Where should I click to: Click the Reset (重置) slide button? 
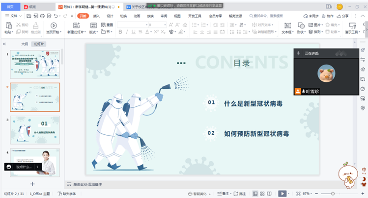click(x=107, y=25)
